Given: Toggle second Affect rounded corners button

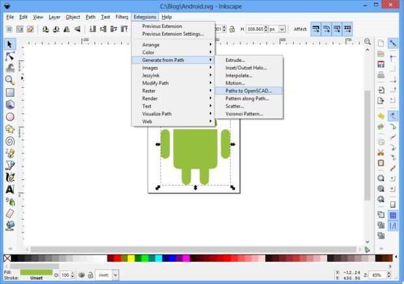Looking at the screenshot, I should [326, 29].
